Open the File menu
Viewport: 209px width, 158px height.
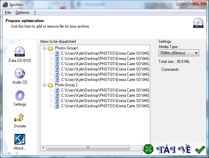pos(8,13)
